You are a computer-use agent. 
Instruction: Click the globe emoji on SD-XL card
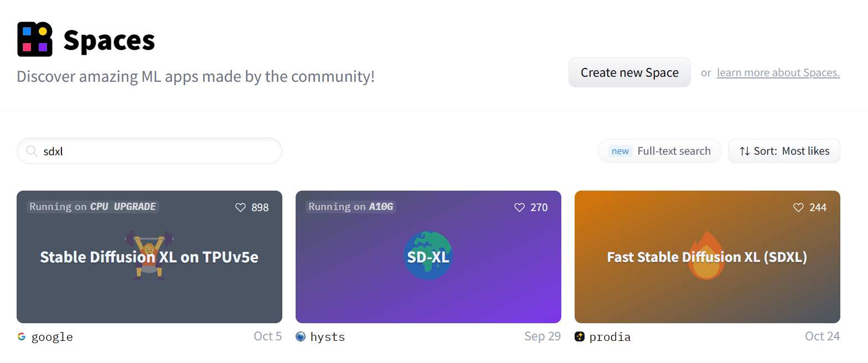pyautogui.click(x=428, y=255)
